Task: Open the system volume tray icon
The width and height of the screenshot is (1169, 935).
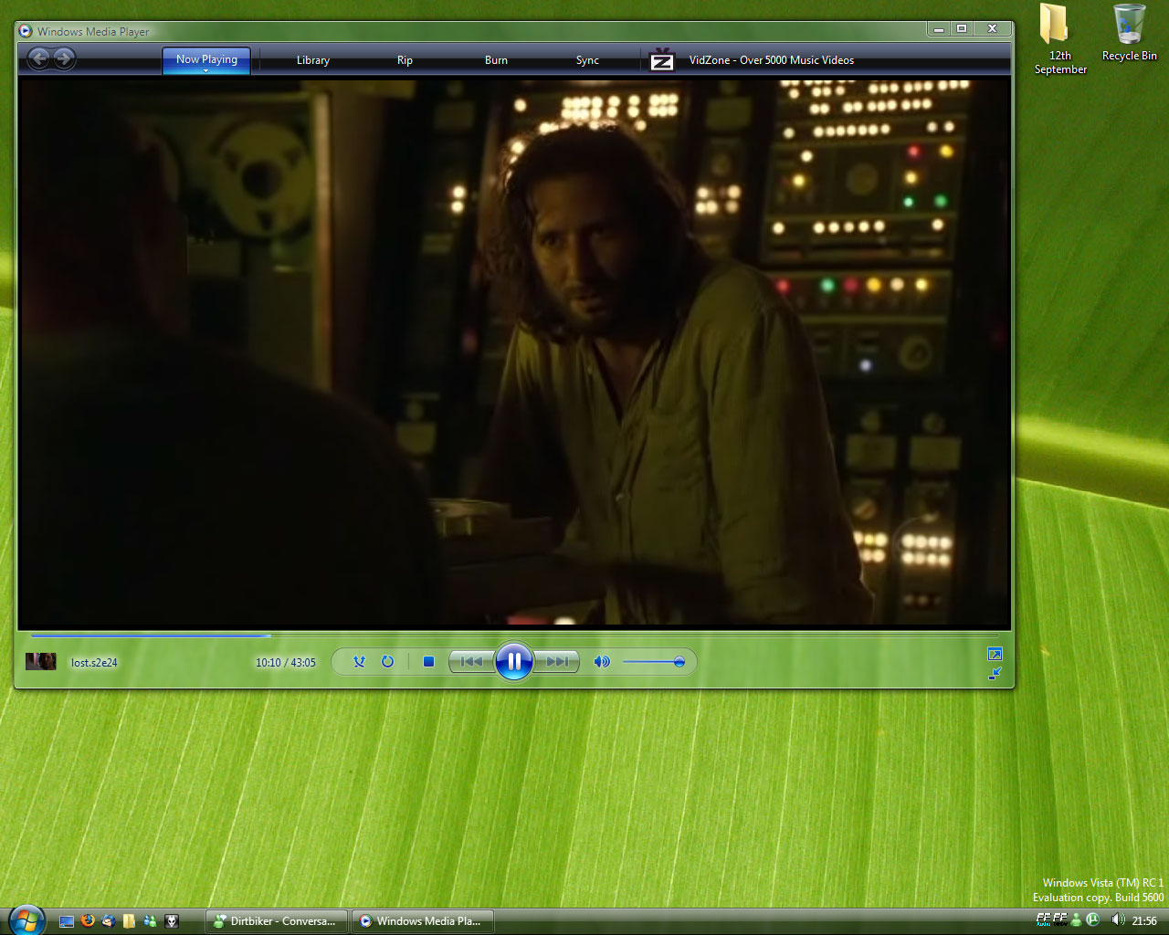Action: click(x=1117, y=920)
